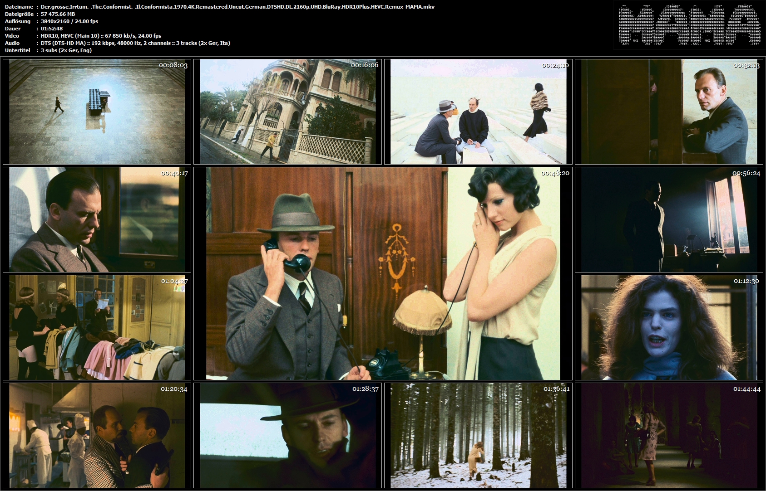Screen dimensions: 766x491
Task: Select the large telephone scene at 00:48:20
Action: [383, 273]
